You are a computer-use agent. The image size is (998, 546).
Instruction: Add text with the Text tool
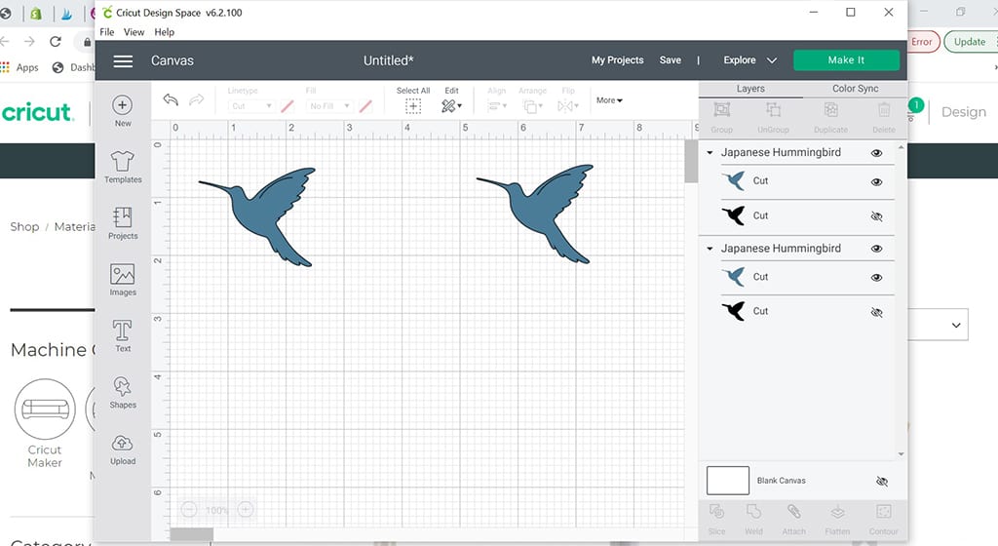click(122, 335)
